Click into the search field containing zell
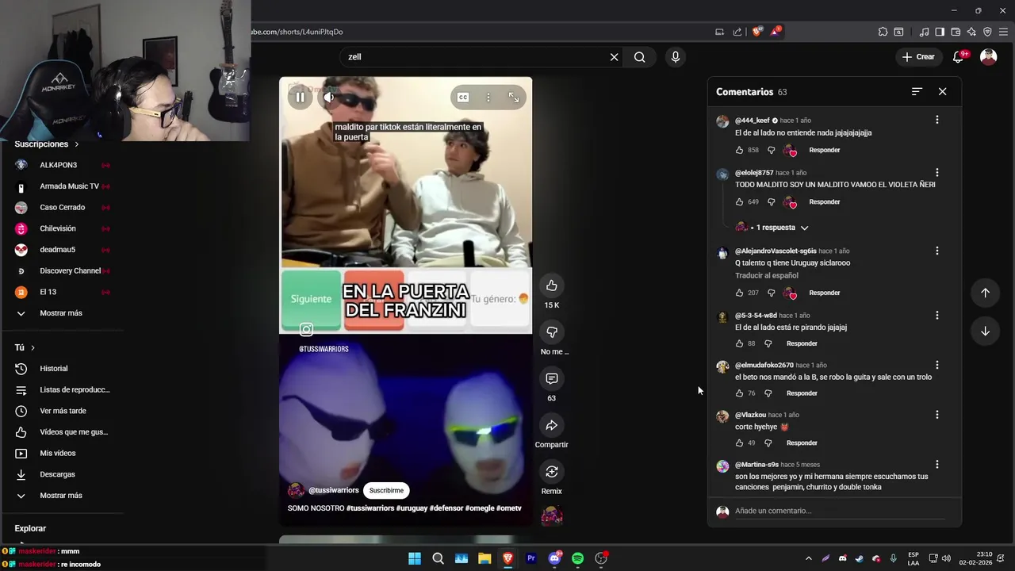The width and height of the screenshot is (1015, 571). (x=476, y=57)
